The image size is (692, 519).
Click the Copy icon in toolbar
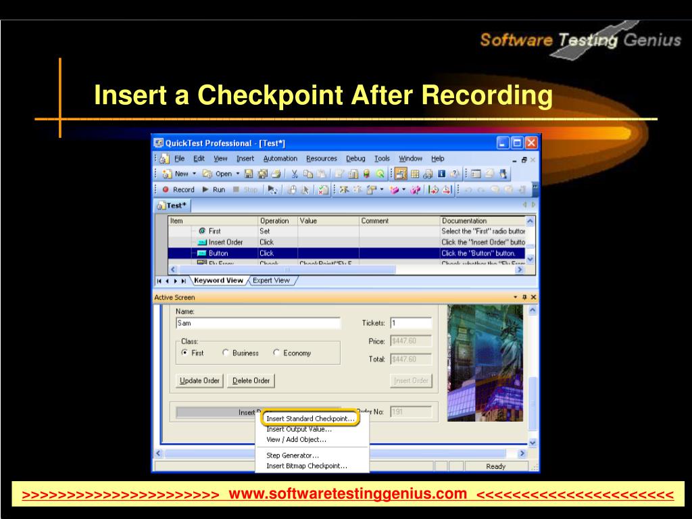pyautogui.click(x=308, y=174)
